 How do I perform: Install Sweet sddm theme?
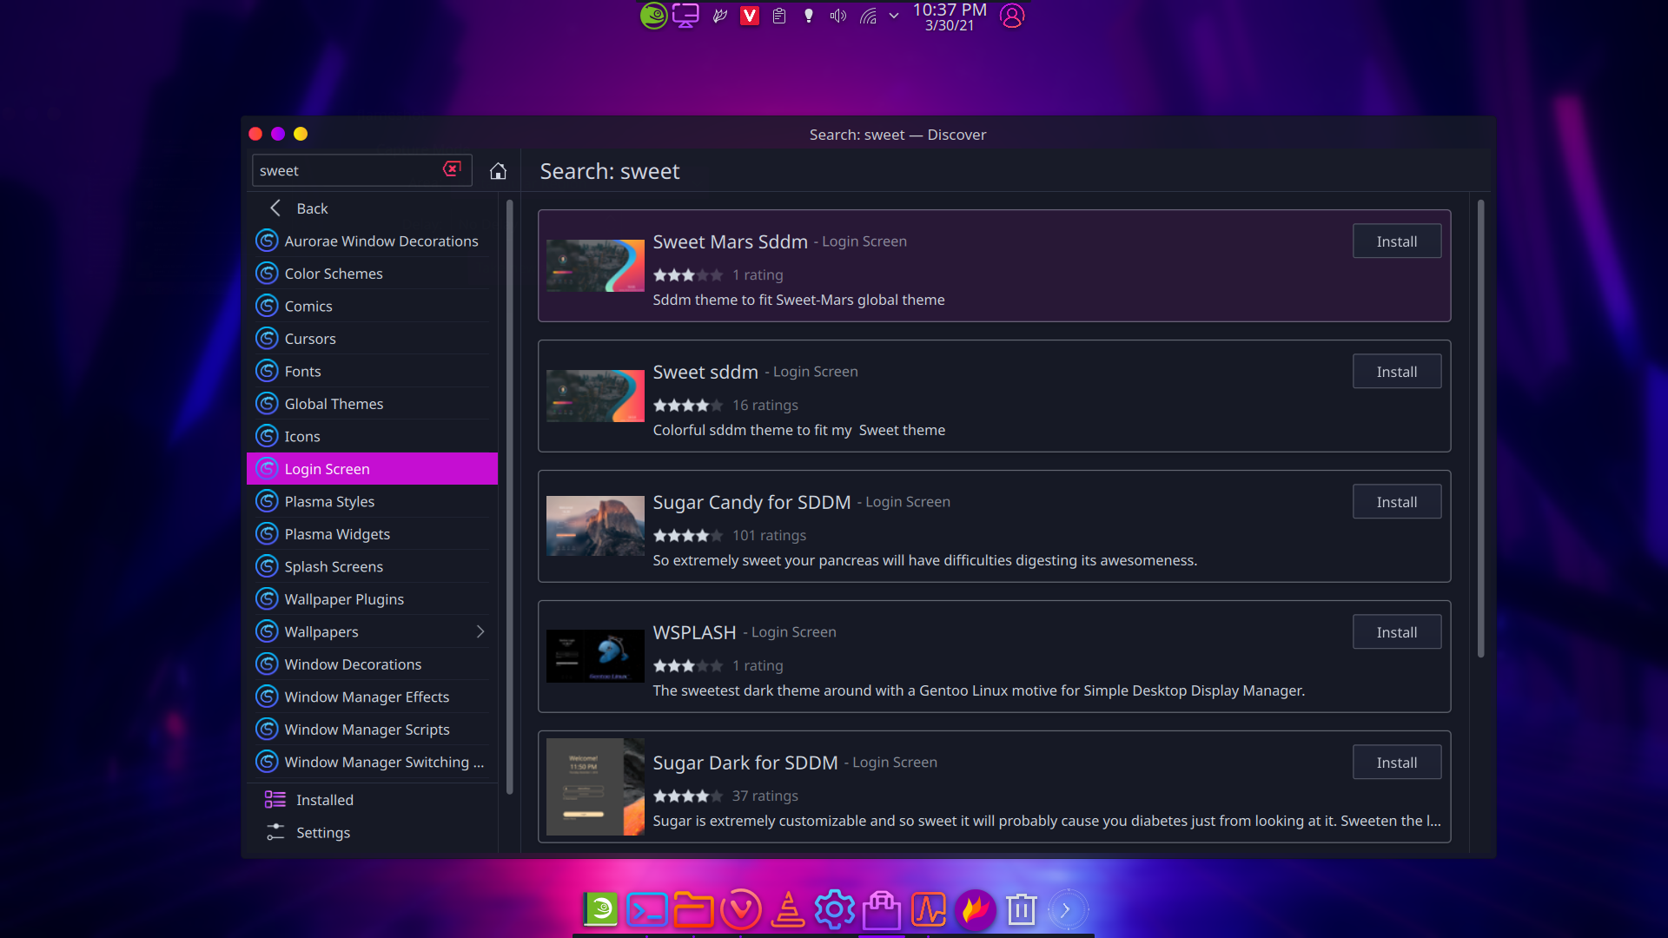click(1397, 372)
